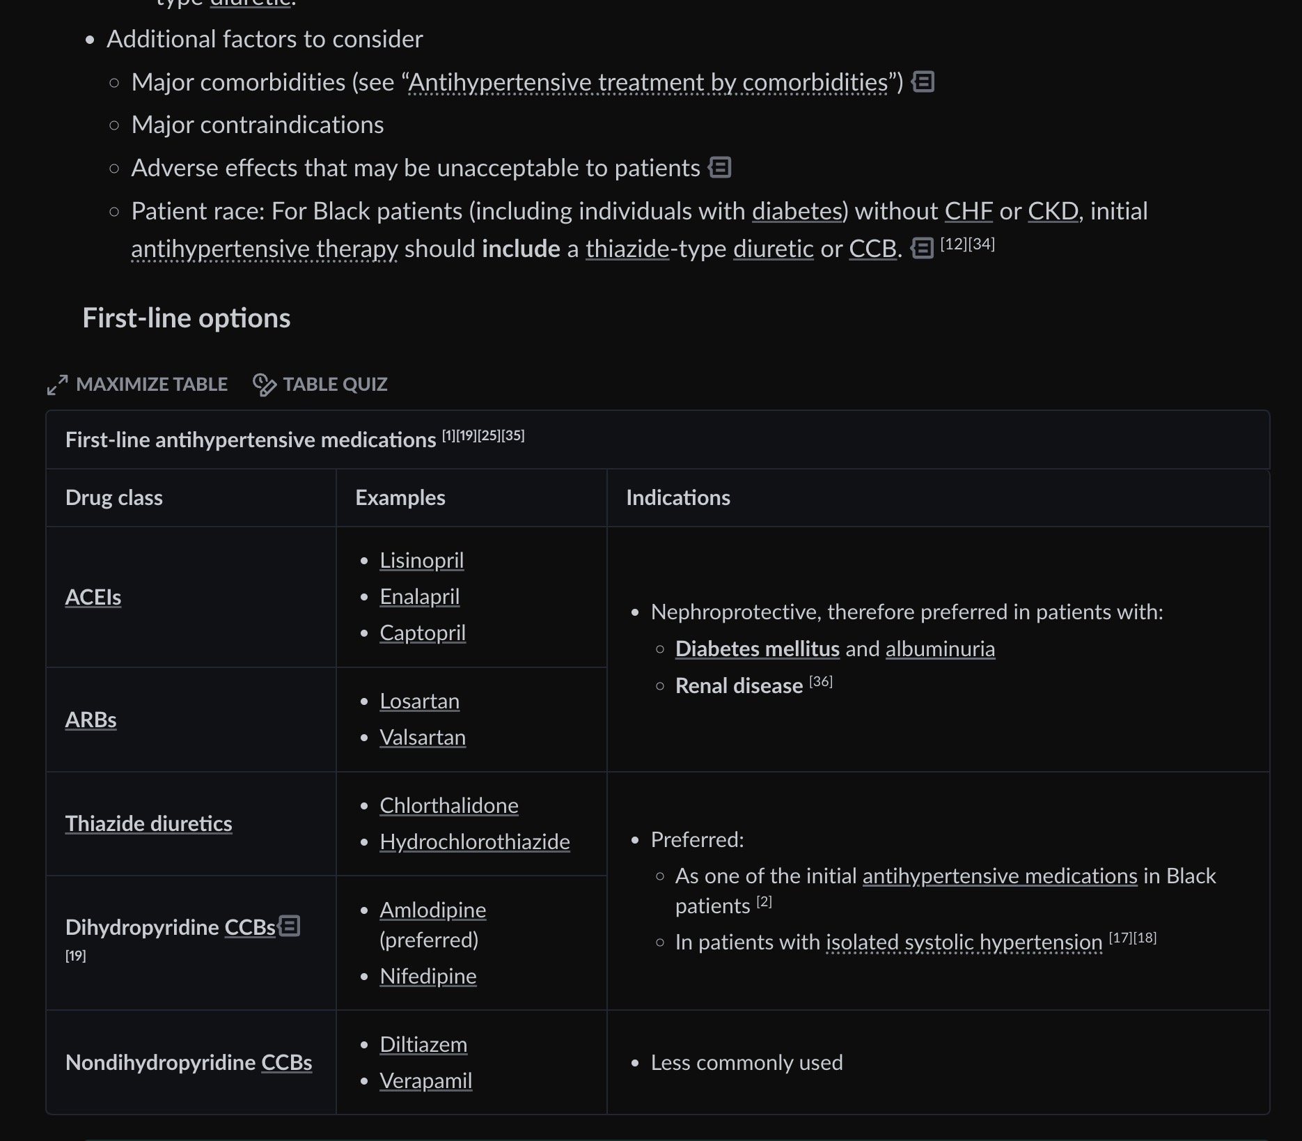Open the Antihypertensive treatment by comorbidities link
This screenshot has width=1302, height=1141.
click(648, 83)
